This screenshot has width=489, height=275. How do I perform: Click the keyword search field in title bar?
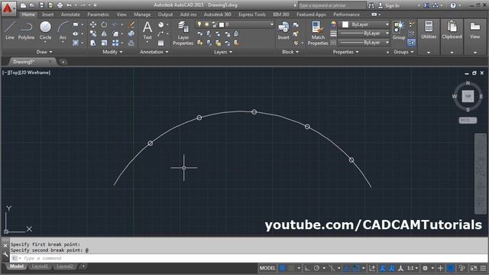pos(332,5)
